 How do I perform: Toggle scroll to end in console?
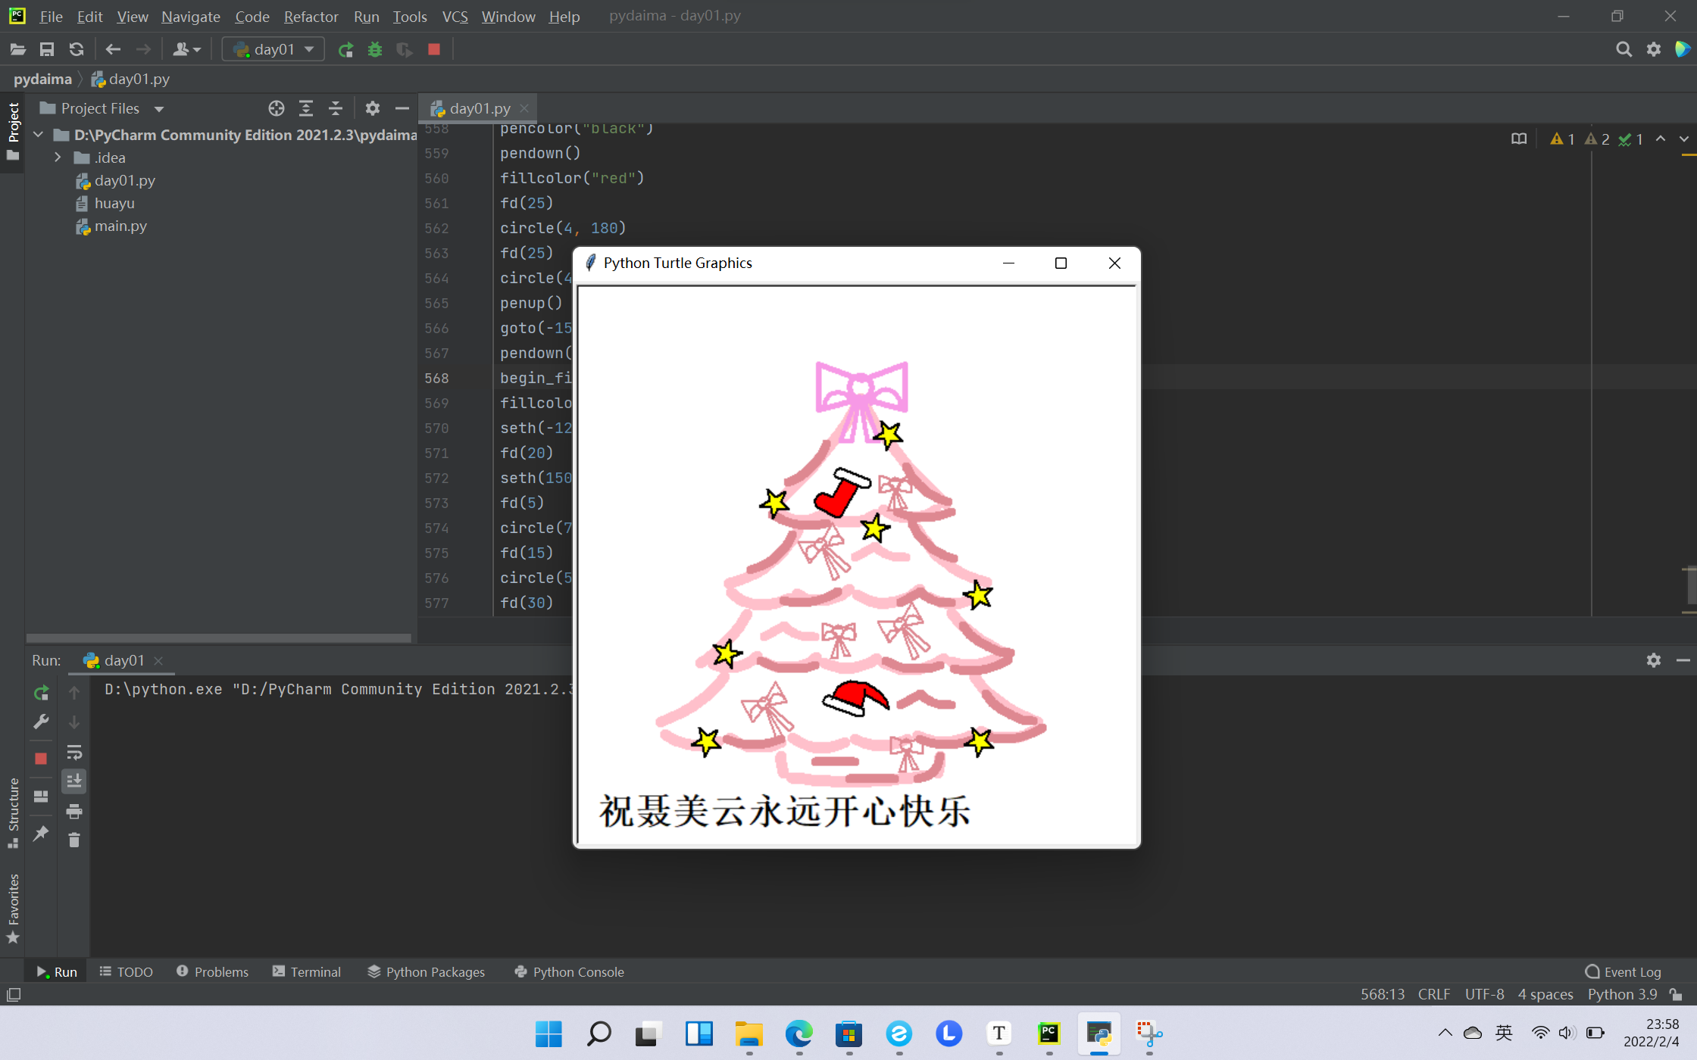pos(73,781)
